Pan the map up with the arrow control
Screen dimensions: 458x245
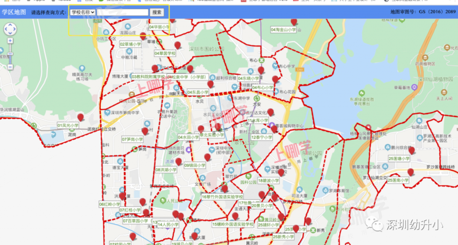(x=10, y=25)
